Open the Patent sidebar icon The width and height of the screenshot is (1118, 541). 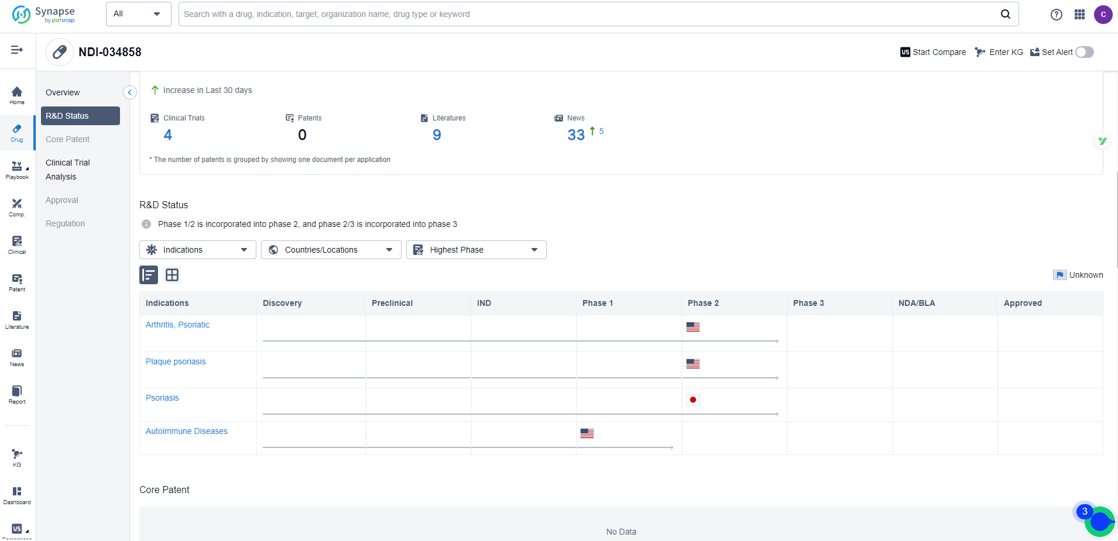[x=17, y=282]
